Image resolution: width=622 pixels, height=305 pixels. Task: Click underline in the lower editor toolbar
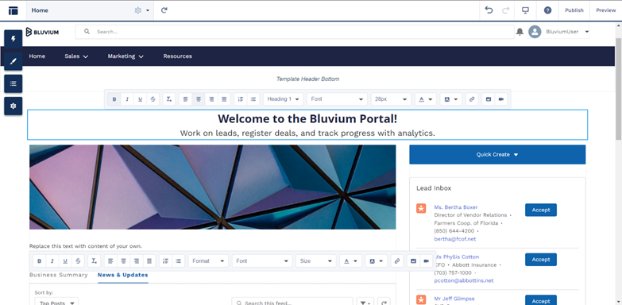coord(65,261)
